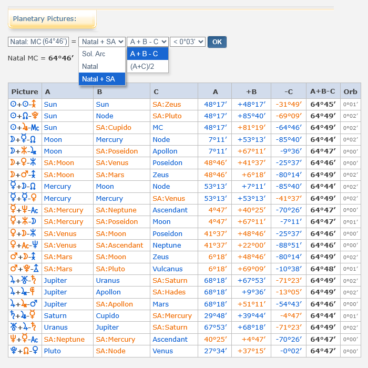Click Mercury+Neptune-Ascendant picture glyph
The width and height of the screenshot is (368, 368).
coord(24,210)
